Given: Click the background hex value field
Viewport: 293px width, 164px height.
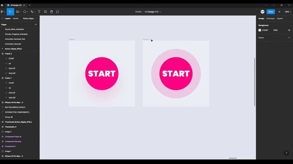Looking at the screenshot, I should (x=265, y=30).
